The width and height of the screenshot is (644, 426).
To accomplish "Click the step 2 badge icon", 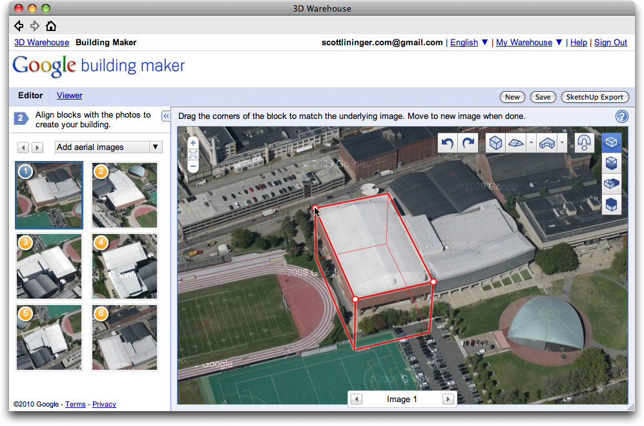I will click(x=21, y=118).
